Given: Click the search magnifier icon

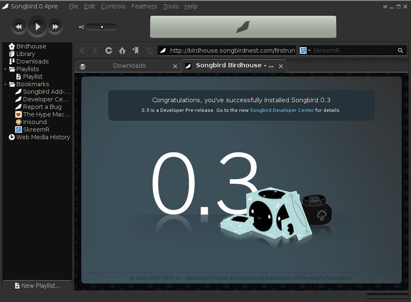Looking at the screenshot, I should pyautogui.click(x=400, y=50).
